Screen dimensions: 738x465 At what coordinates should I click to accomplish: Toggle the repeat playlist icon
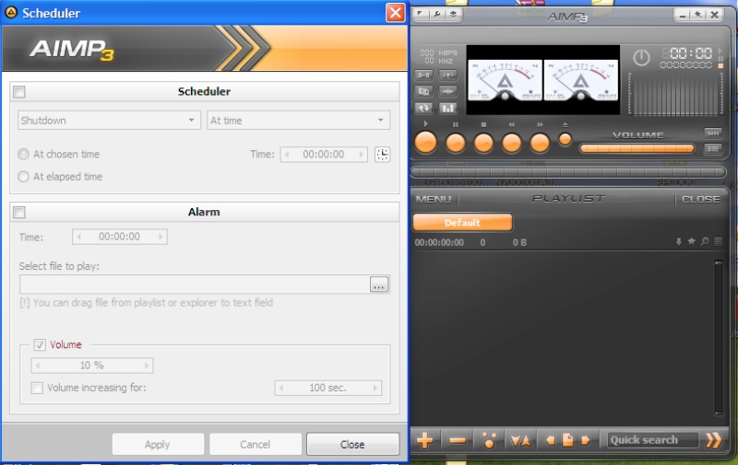423,108
